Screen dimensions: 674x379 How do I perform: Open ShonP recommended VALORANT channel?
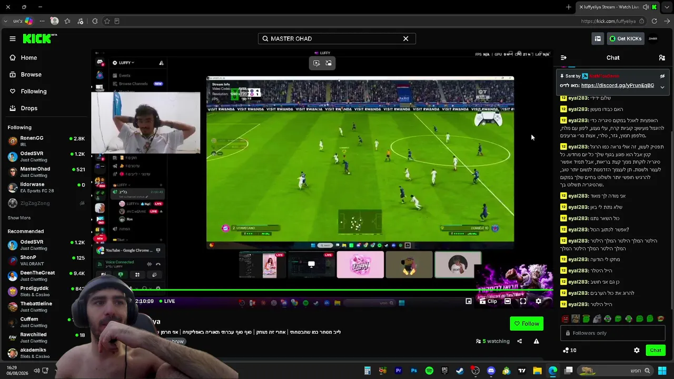pos(46,260)
